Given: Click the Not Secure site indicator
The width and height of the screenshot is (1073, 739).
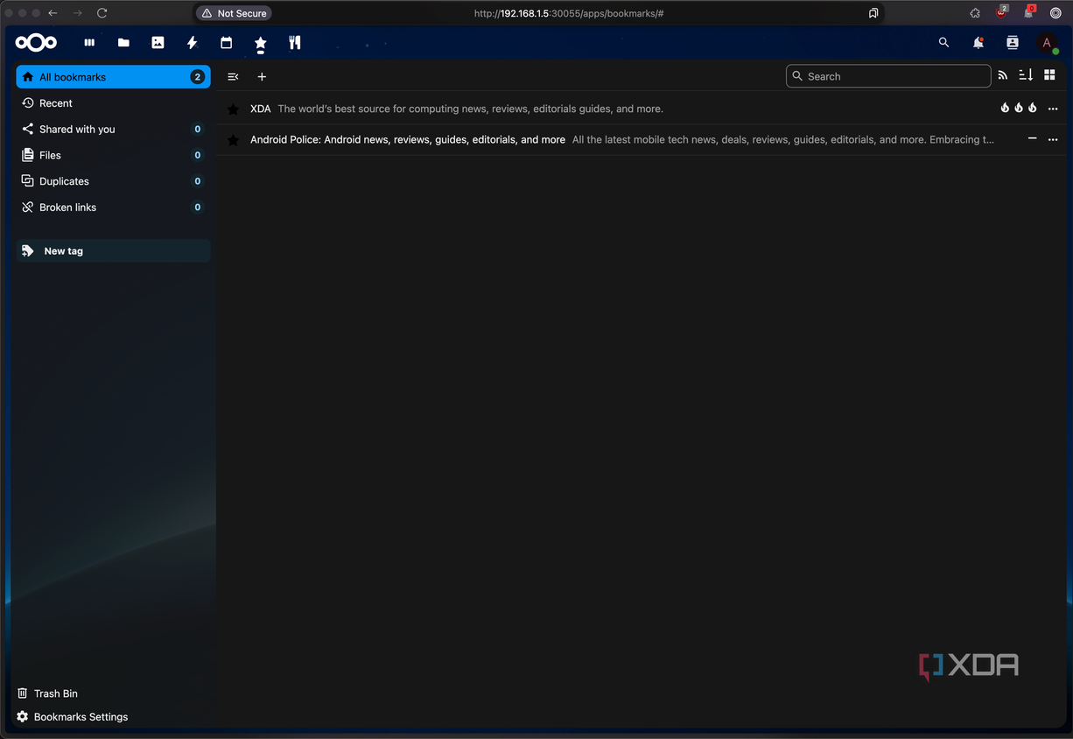Looking at the screenshot, I should (234, 13).
